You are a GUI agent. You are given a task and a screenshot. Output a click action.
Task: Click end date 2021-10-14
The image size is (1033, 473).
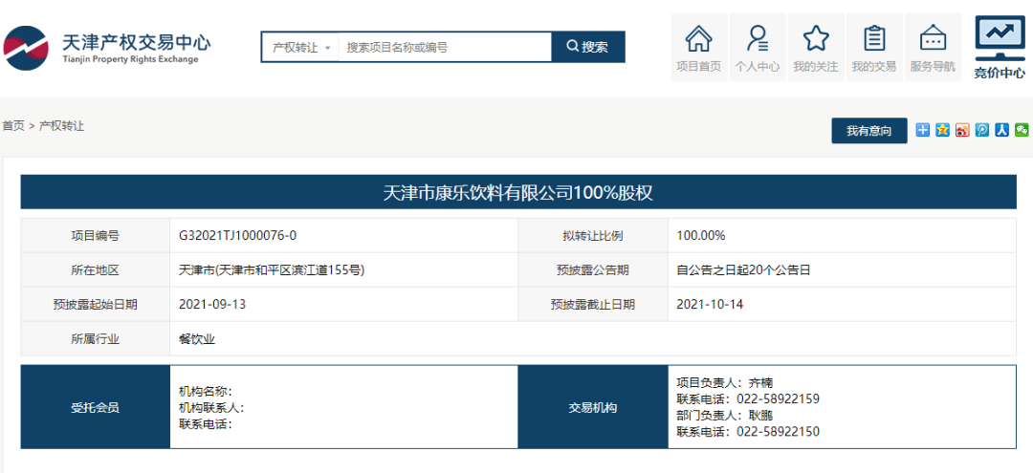click(710, 304)
